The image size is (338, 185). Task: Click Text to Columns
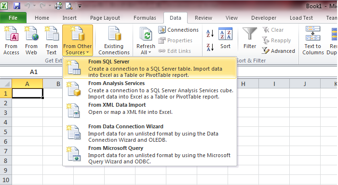313,40
